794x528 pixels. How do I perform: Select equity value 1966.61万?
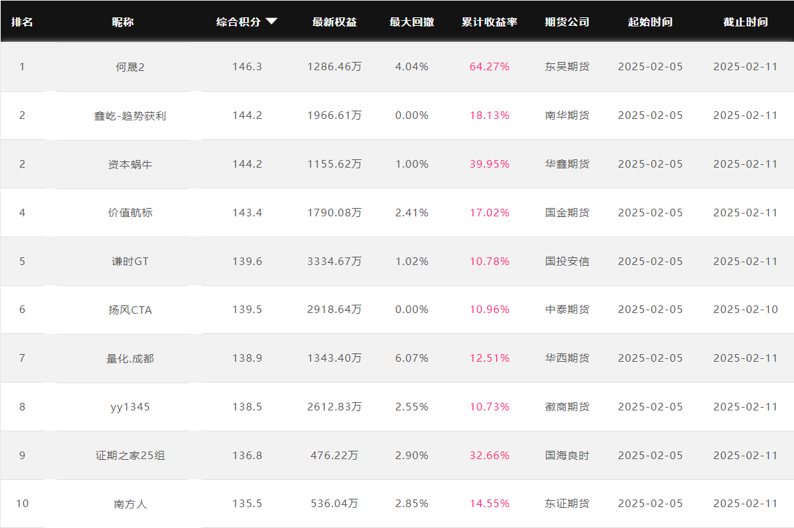click(x=334, y=115)
